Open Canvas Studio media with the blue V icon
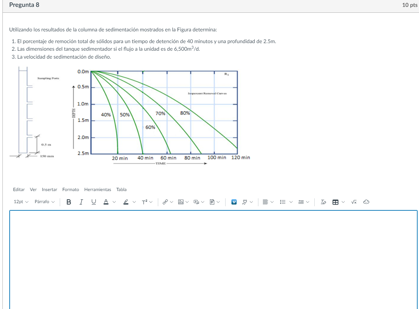The width and height of the screenshot is (419, 309). pos(234,202)
